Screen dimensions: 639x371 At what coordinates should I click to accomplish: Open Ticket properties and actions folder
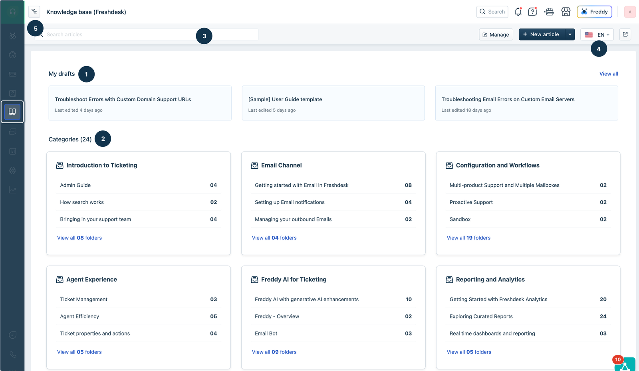139,334
